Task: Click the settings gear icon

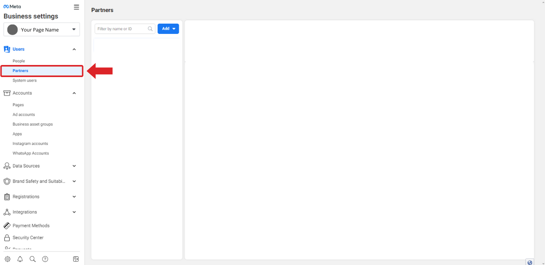Action: click(7, 259)
